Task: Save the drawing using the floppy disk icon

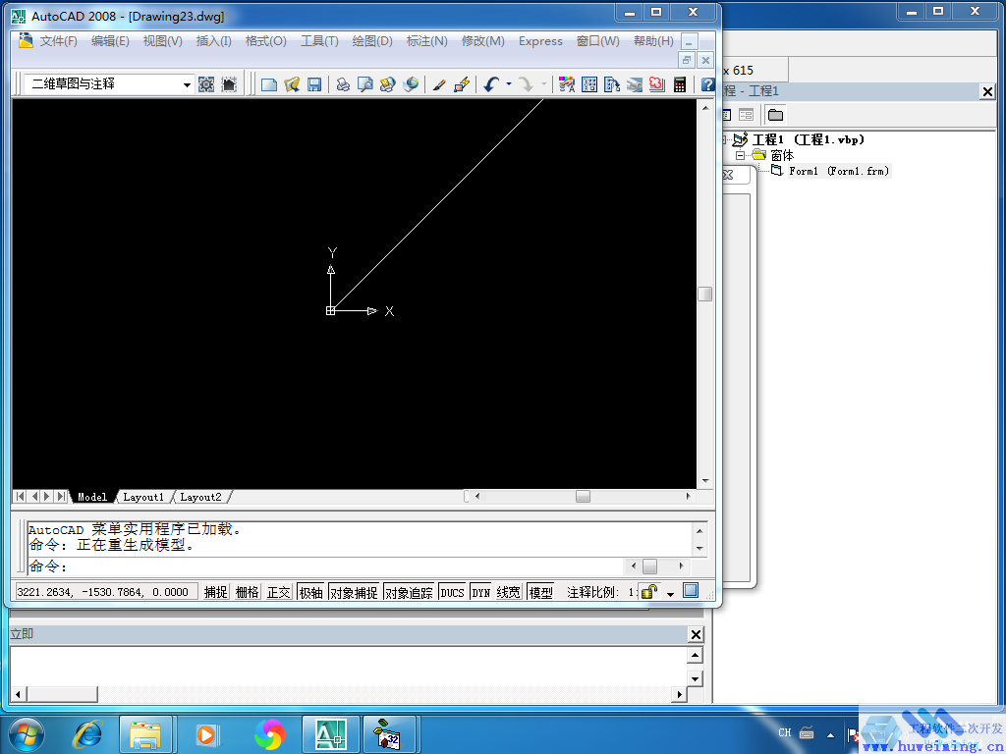Action: click(x=314, y=84)
